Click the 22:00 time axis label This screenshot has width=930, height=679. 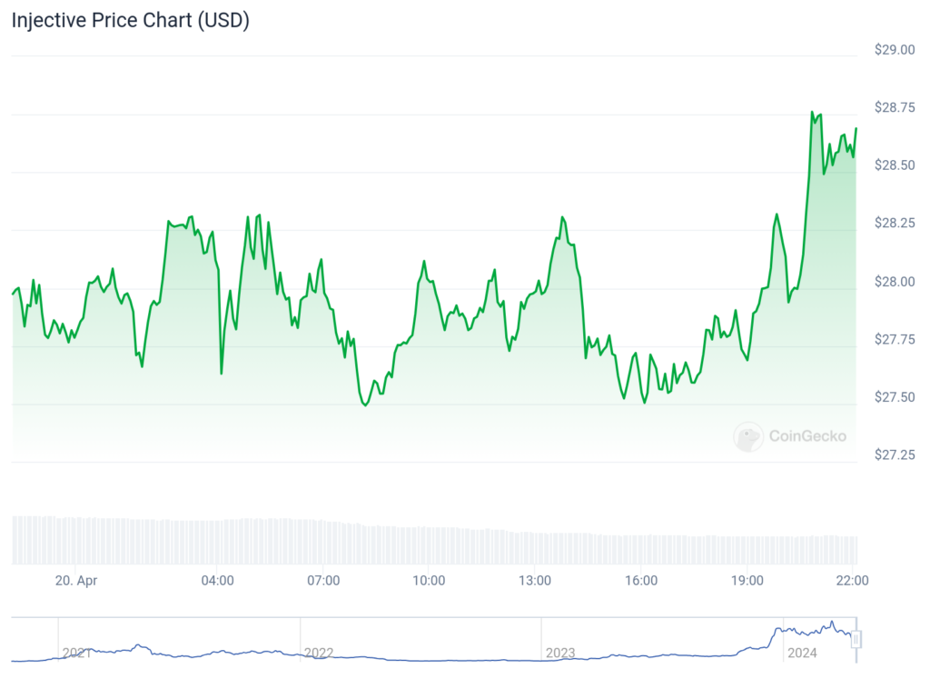[x=852, y=581]
